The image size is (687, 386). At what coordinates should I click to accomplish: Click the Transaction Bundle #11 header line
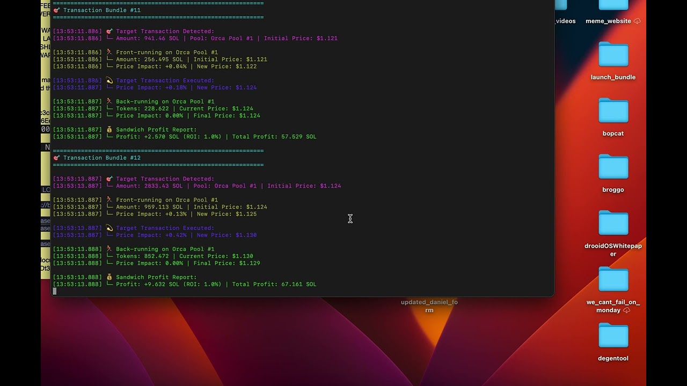click(x=97, y=10)
